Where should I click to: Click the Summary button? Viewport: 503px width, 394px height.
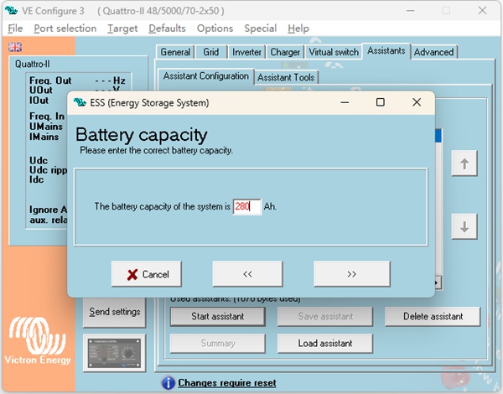218,344
